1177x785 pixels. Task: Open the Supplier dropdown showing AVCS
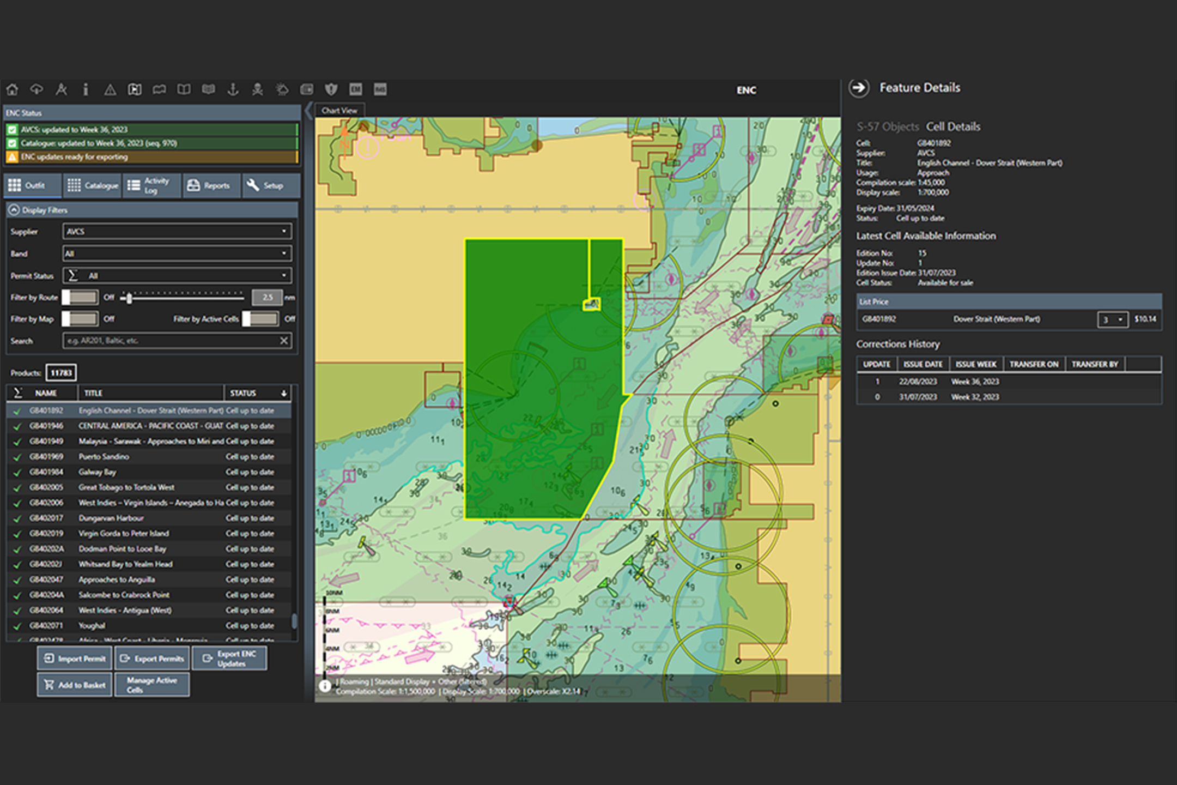(177, 232)
